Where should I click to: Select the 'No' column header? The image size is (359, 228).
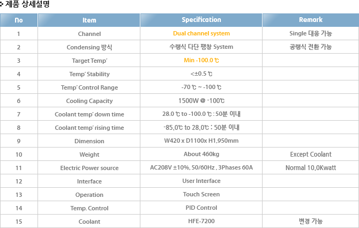(x=19, y=20)
